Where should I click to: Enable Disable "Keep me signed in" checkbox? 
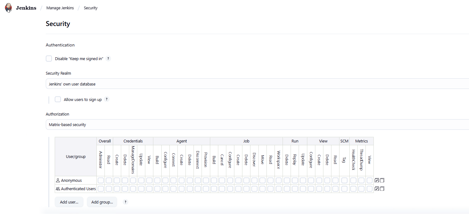(x=49, y=59)
